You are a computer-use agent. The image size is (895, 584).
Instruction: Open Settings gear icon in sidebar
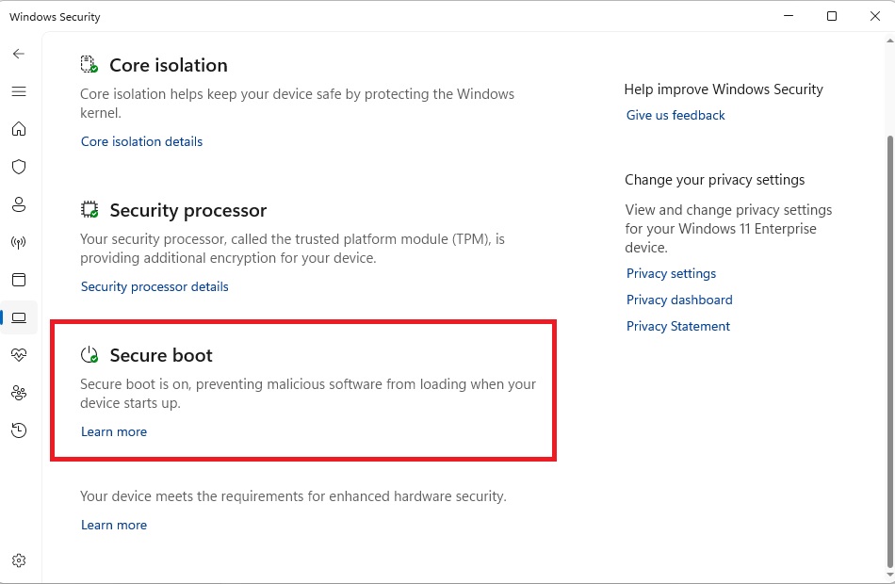pos(19,560)
